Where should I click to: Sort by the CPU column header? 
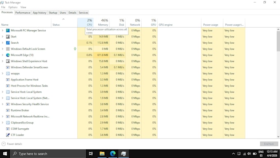pos(85,22)
